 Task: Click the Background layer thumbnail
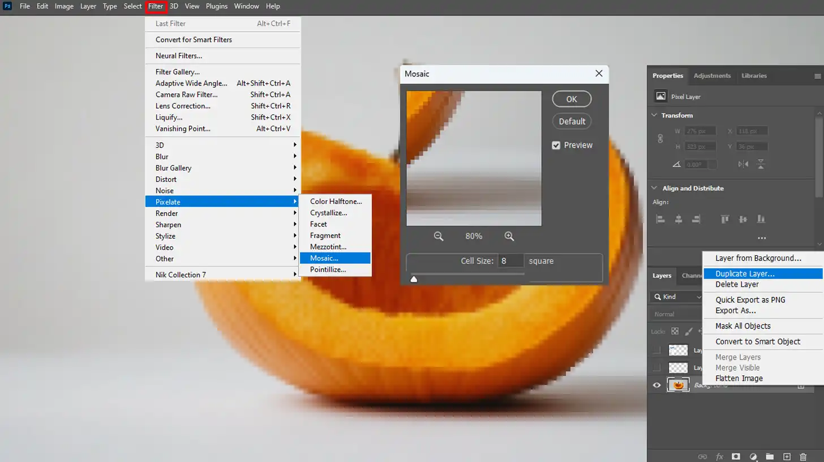[678, 385]
